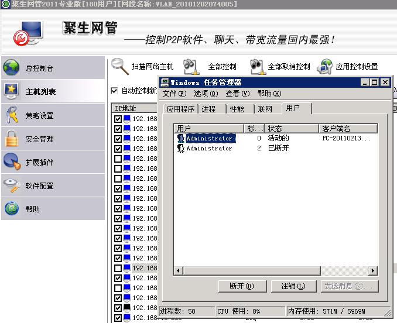Click the black monitor host icon
This screenshot has height=323, width=397.
coord(127,307)
